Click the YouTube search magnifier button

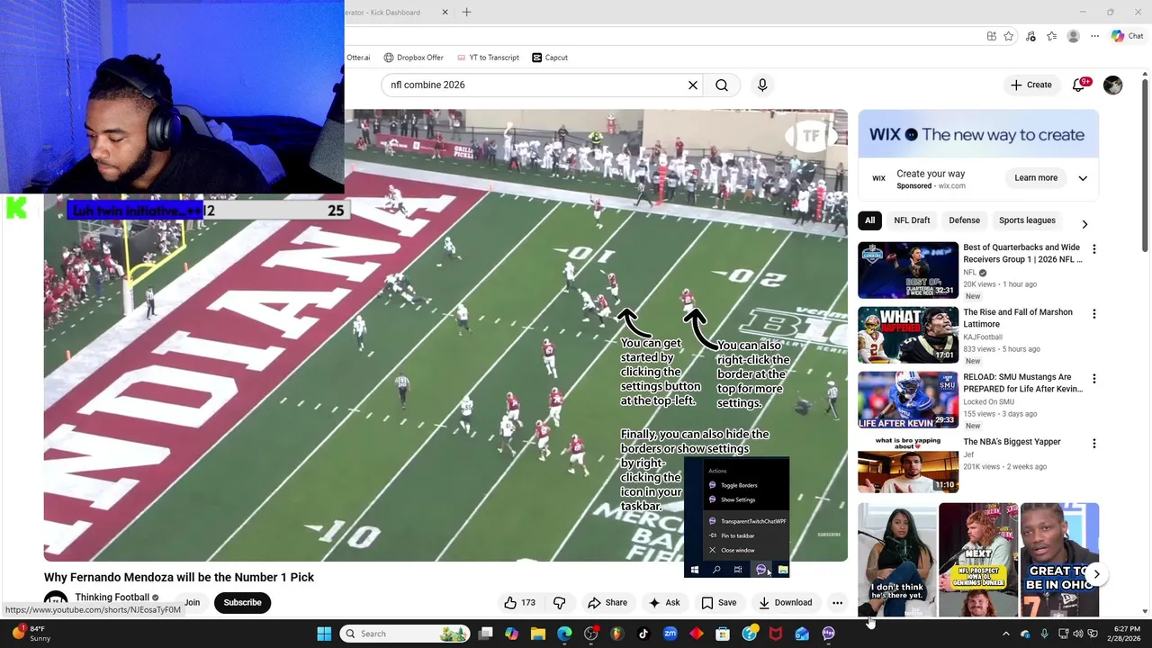pos(722,85)
